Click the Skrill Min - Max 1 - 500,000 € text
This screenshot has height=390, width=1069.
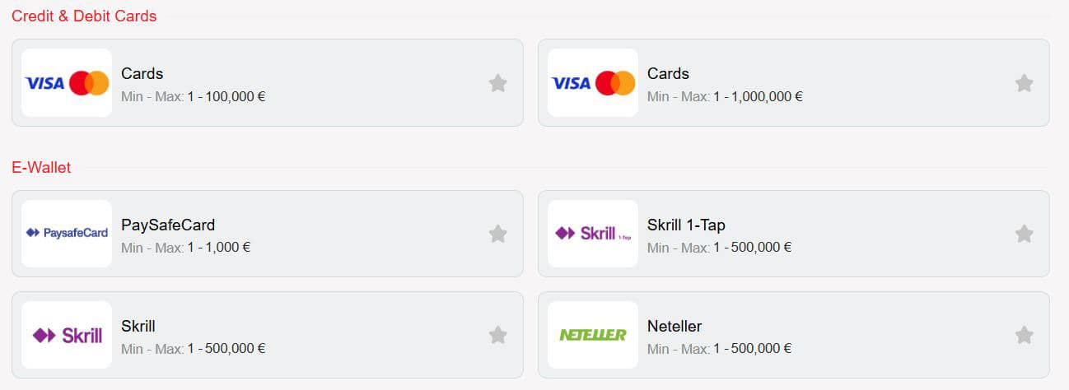pos(194,348)
